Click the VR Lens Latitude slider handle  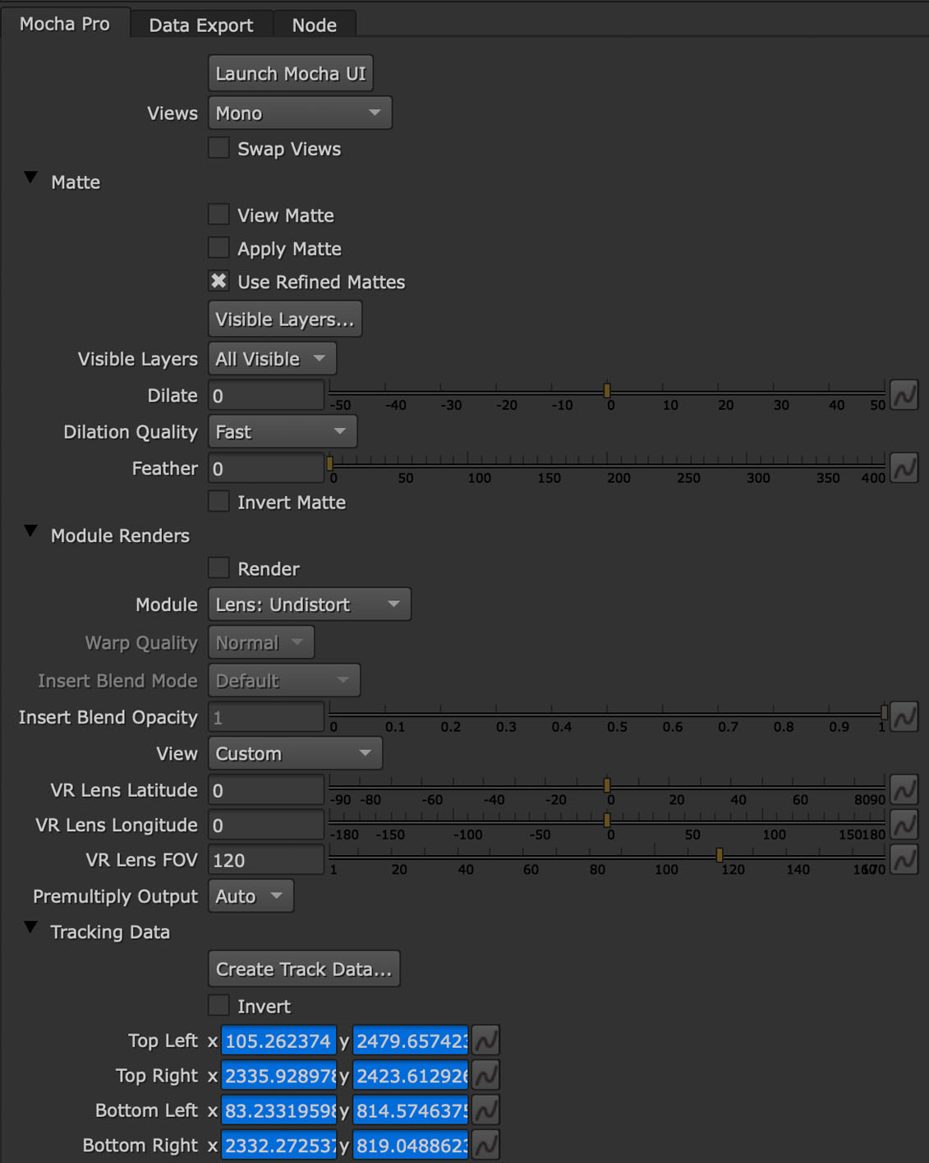point(607,784)
